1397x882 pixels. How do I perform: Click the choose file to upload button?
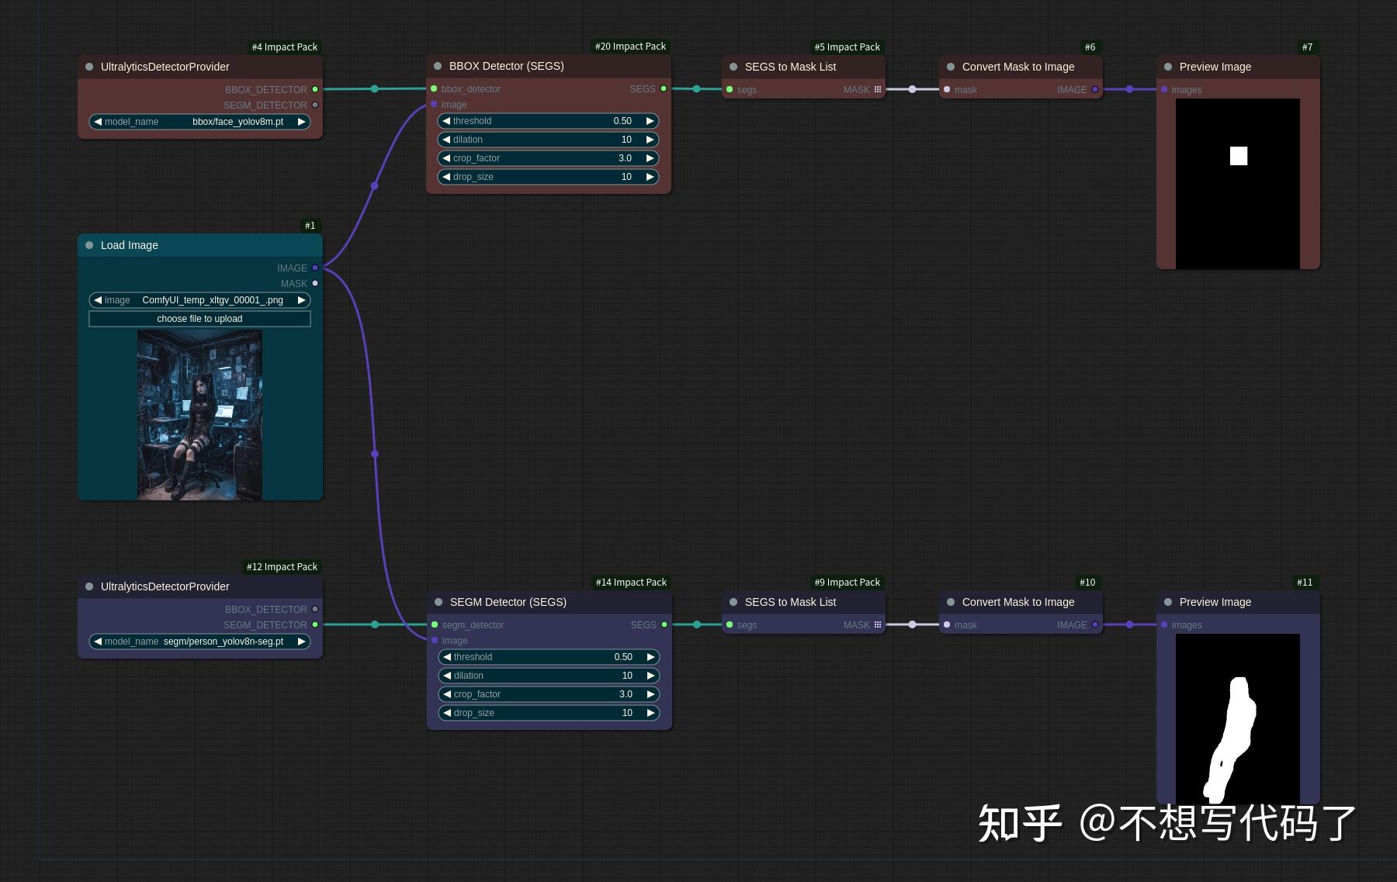[x=199, y=318]
